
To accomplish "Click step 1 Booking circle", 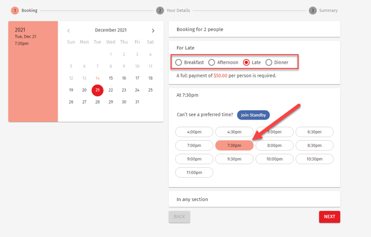I will [x=14, y=11].
